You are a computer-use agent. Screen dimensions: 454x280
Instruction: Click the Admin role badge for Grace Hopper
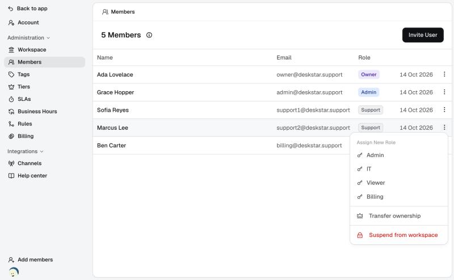368,92
